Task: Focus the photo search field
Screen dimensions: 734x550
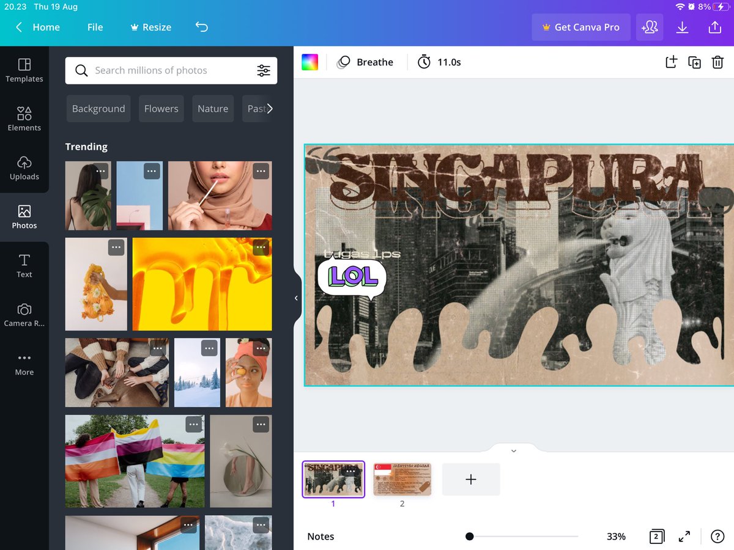Action: pos(171,70)
